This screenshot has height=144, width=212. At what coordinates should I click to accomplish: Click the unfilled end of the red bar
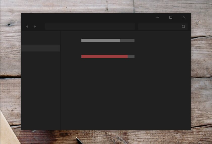pos(131,56)
